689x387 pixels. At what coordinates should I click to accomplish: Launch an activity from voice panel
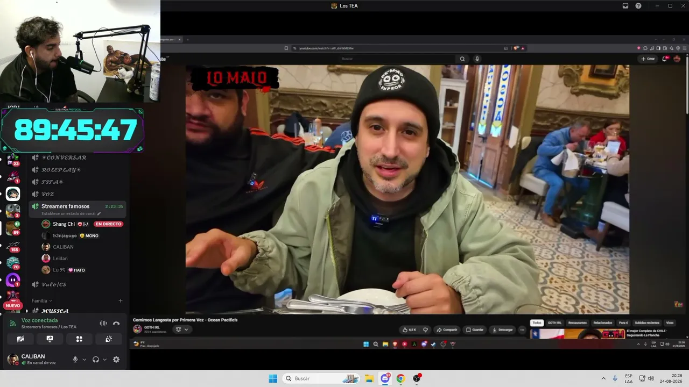click(x=79, y=339)
